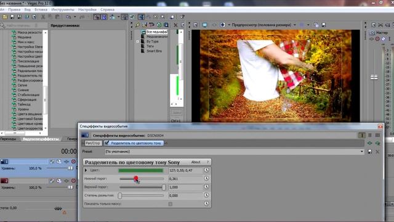Expand the Цвет color parameter triangle

click(x=86, y=170)
